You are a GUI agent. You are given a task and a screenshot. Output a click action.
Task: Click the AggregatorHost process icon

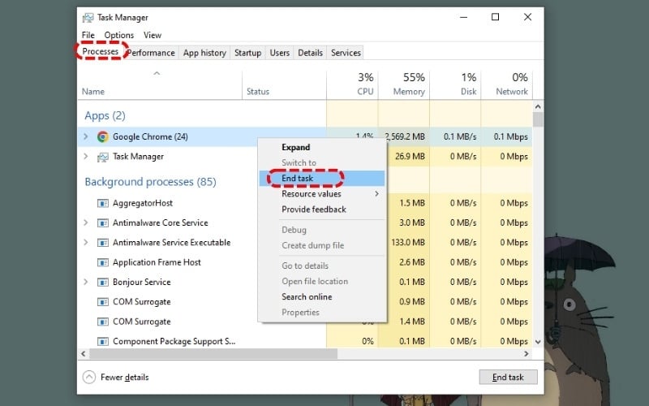(x=103, y=203)
